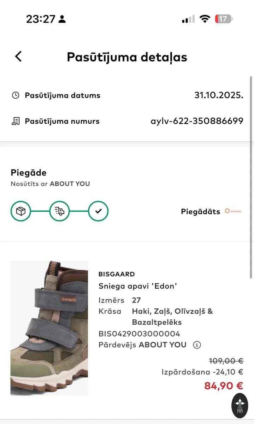Open the Bisgaard snow boot image

pyautogui.click(x=49, y=328)
